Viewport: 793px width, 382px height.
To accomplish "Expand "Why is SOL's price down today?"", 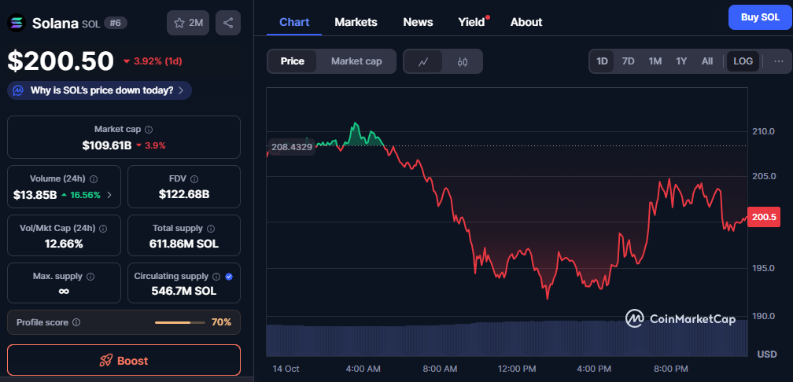I will point(100,90).
